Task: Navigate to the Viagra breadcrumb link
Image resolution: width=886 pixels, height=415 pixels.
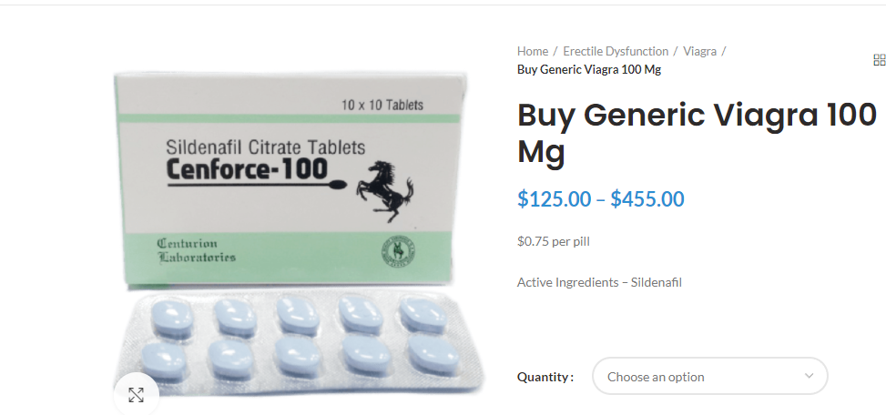Action: tap(699, 51)
